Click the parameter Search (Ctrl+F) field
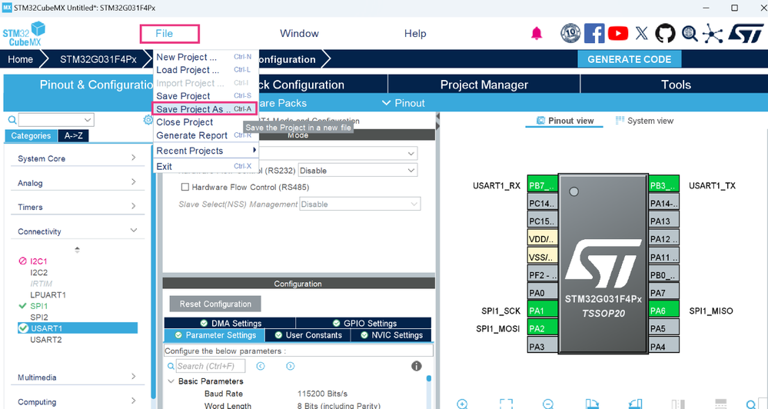The width and height of the screenshot is (768, 409). click(x=211, y=366)
